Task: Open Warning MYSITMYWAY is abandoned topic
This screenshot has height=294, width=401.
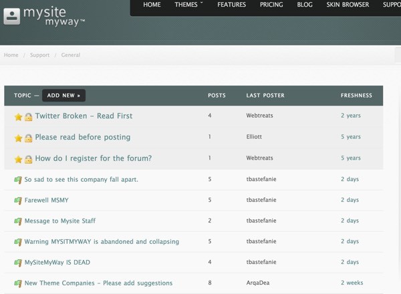Action: pos(102,242)
